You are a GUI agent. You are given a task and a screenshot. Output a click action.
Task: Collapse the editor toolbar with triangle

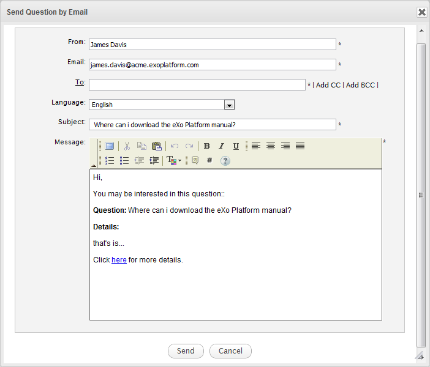pos(94,165)
